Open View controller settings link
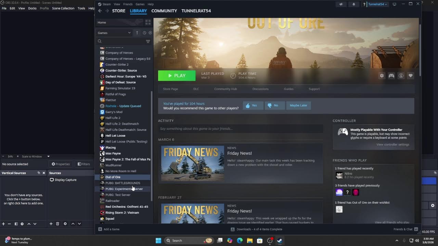 pos(392,145)
